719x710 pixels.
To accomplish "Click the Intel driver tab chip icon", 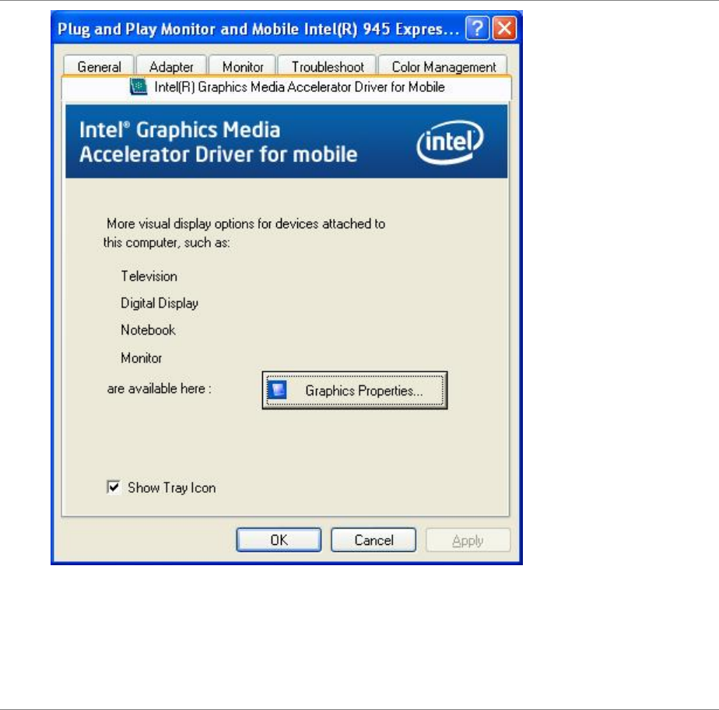I will pos(138,86).
